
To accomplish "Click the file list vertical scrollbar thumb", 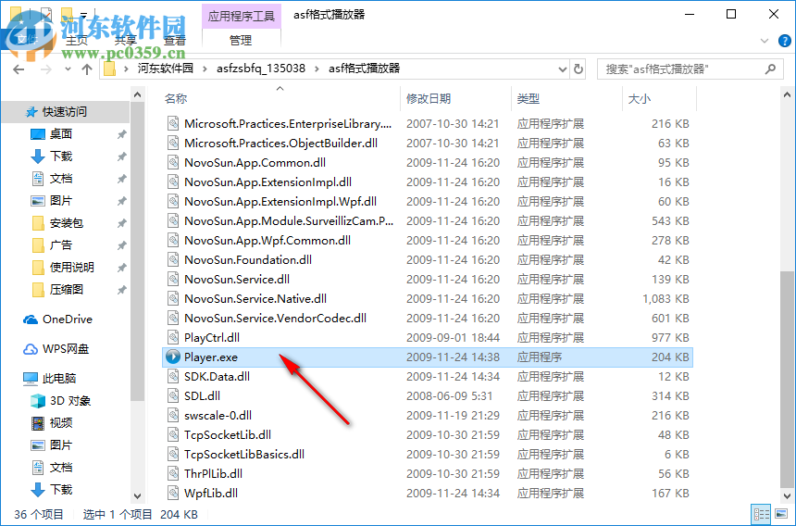I will [786, 378].
